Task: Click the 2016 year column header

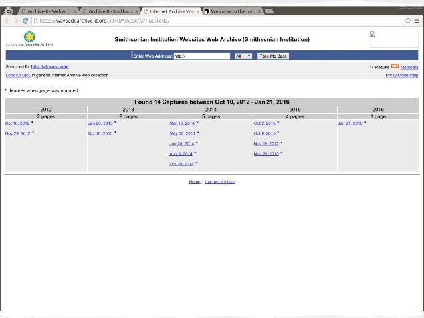Action: click(378, 109)
